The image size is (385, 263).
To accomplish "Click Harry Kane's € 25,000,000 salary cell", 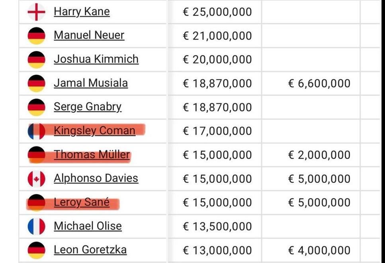I will [214, 12].
